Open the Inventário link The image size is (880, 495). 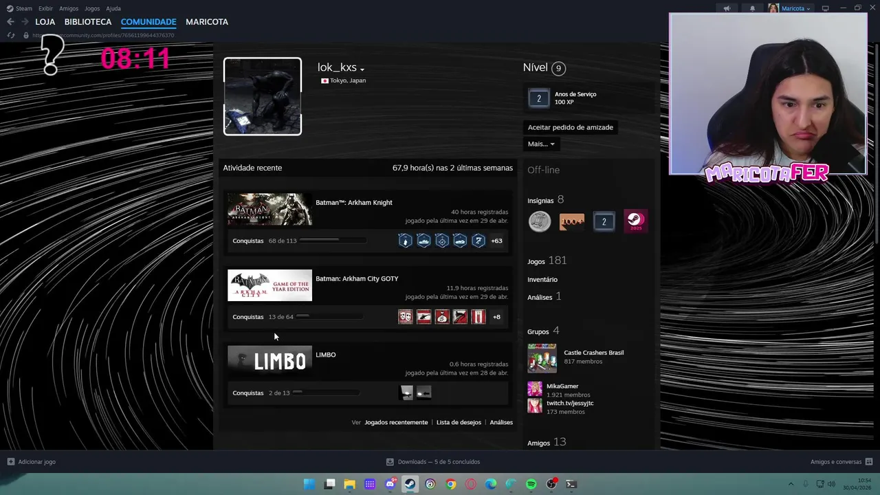click(542, 280)
